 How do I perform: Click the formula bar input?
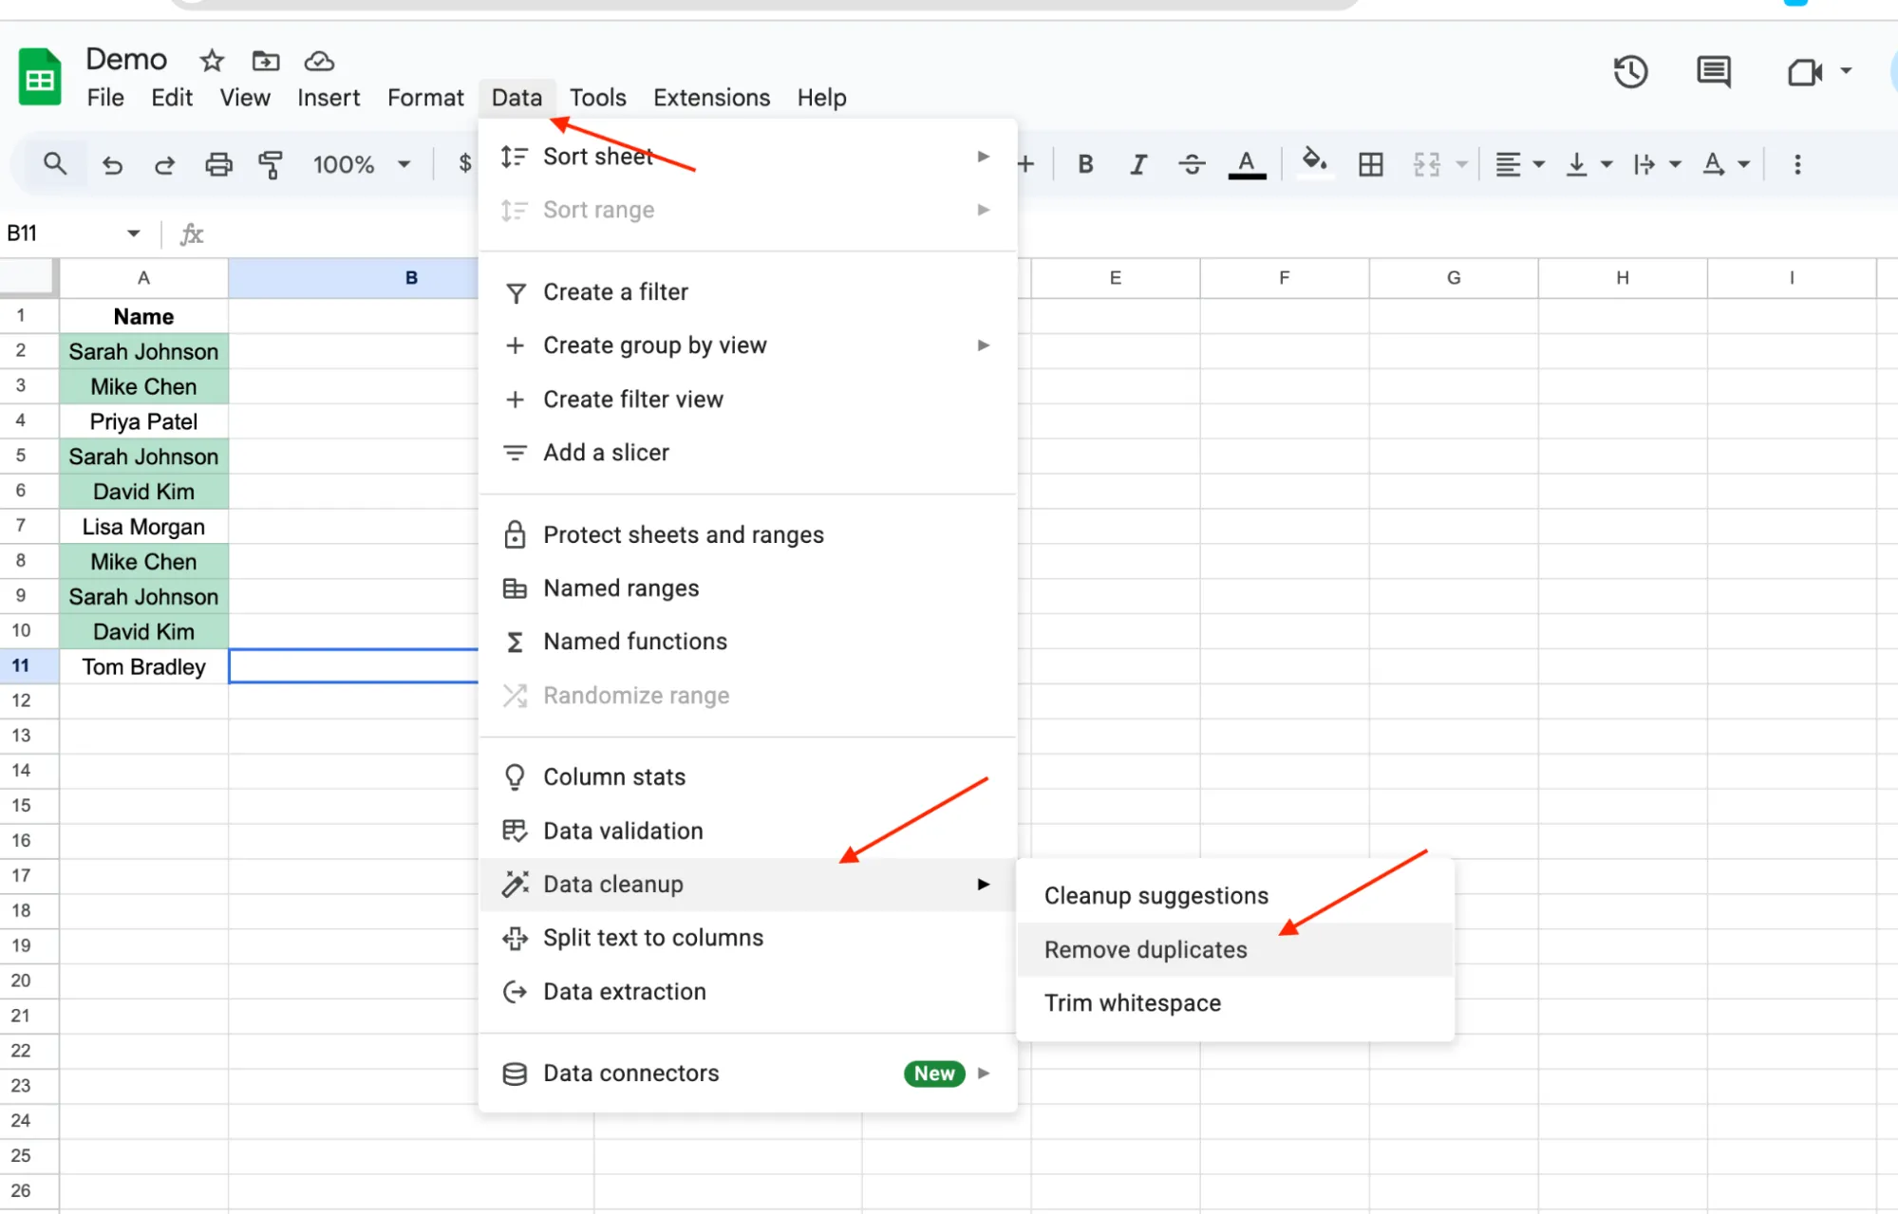(332, 233)
